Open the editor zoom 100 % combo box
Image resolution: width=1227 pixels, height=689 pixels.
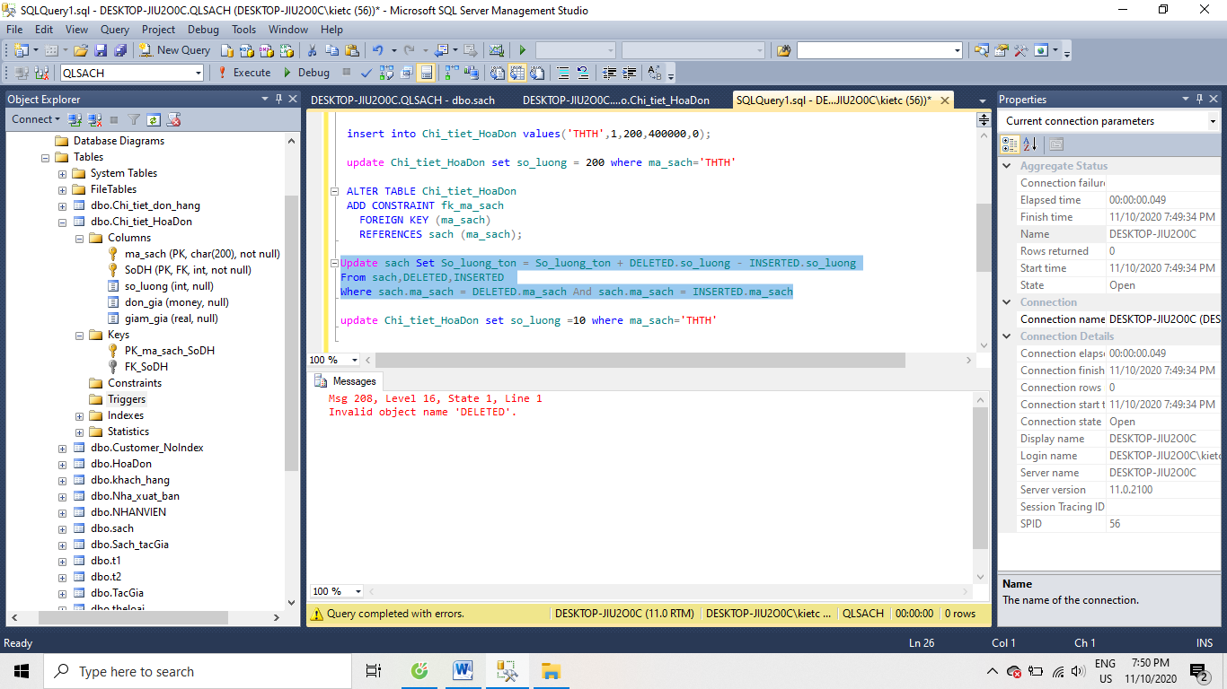(354, 360)
